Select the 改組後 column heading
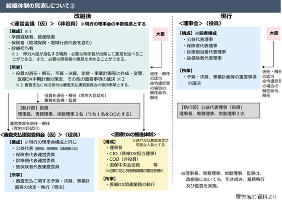Screen dimensions: 282x202 tap(83, 16)
